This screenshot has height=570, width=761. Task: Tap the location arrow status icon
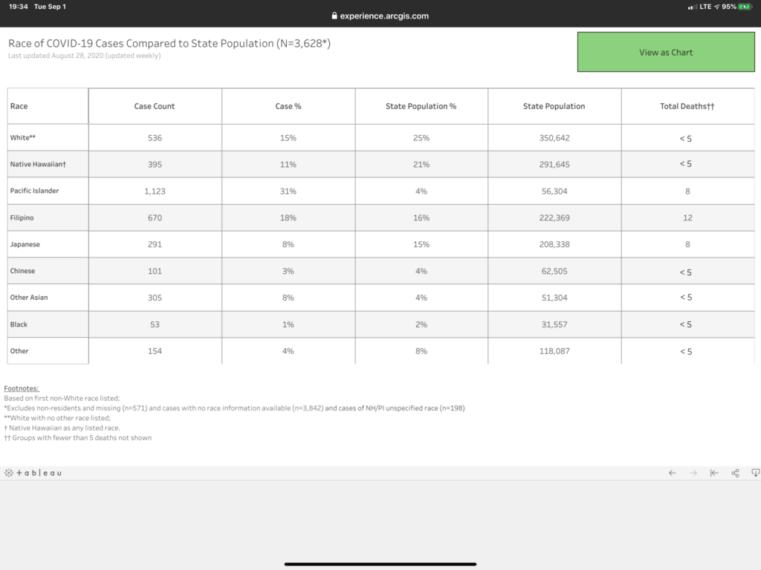(717, 7)
